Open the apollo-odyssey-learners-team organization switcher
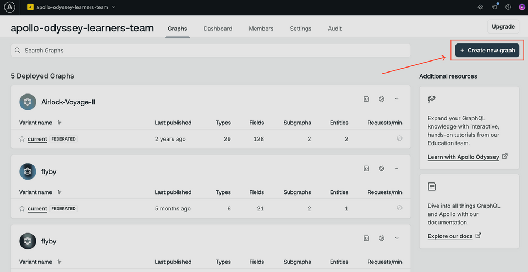 [x=71, y=7]
